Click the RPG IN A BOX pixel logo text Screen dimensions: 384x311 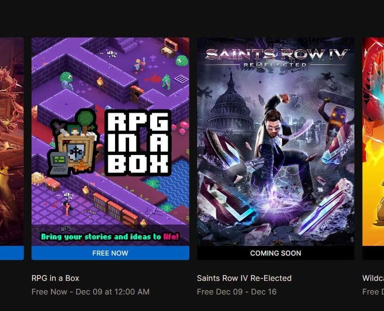138,143
